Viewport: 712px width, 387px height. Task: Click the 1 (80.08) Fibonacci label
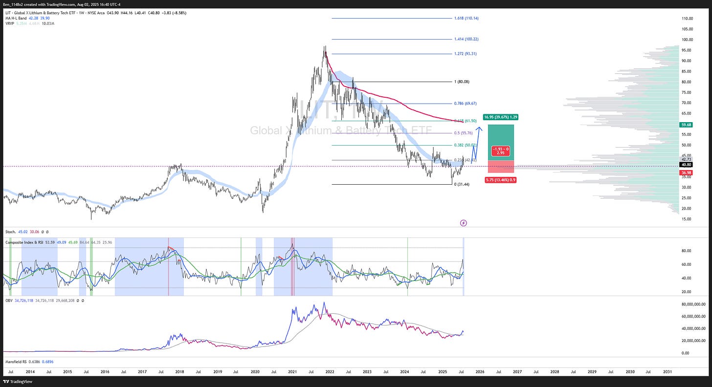462,82
